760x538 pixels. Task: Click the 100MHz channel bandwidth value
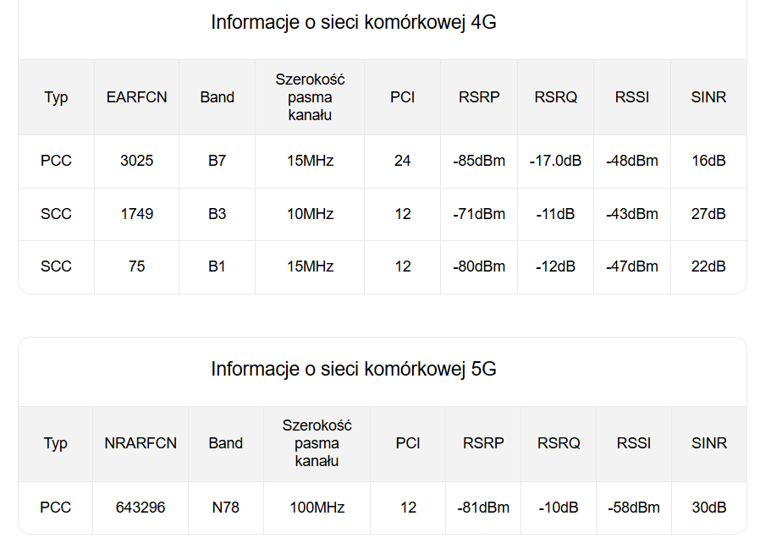pyautogui.click(x=317, y=508)
